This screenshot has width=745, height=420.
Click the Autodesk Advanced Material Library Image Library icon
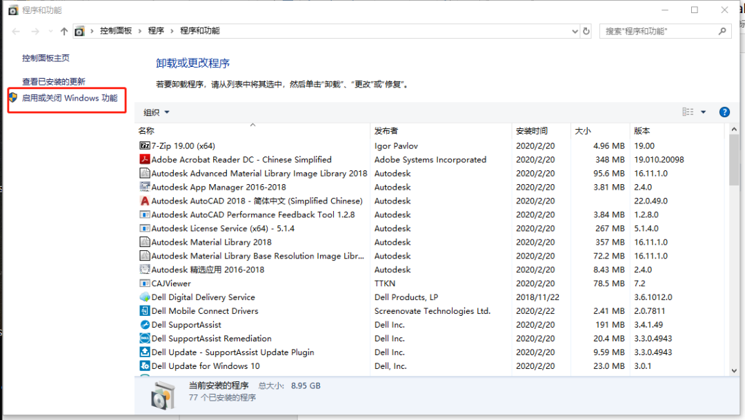(144, 173)
